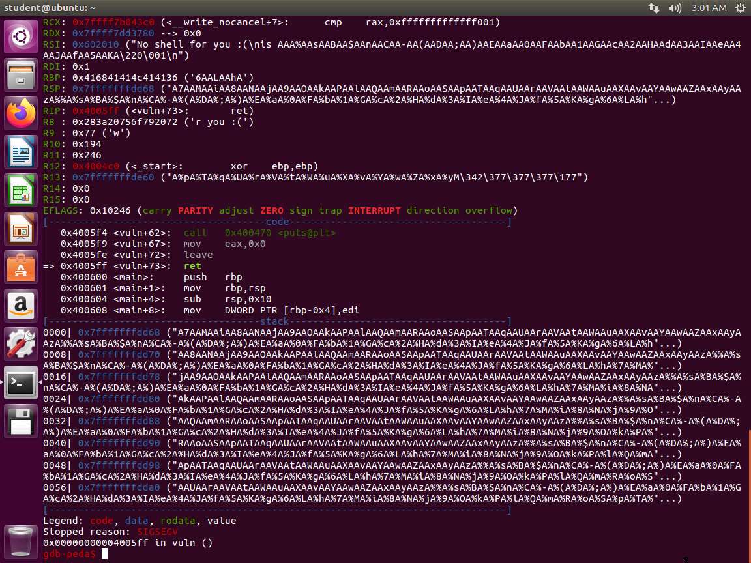This screenshot has width=751, height=563.
Task: Open LibreOffice Calc spreadsheet
Action: pos(21,192)
